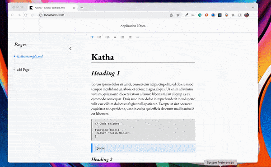
Task: View site information icon beside localhost URL
Action: pos(41,15)
